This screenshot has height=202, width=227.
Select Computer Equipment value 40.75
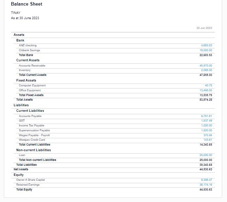tap(209, 85)
